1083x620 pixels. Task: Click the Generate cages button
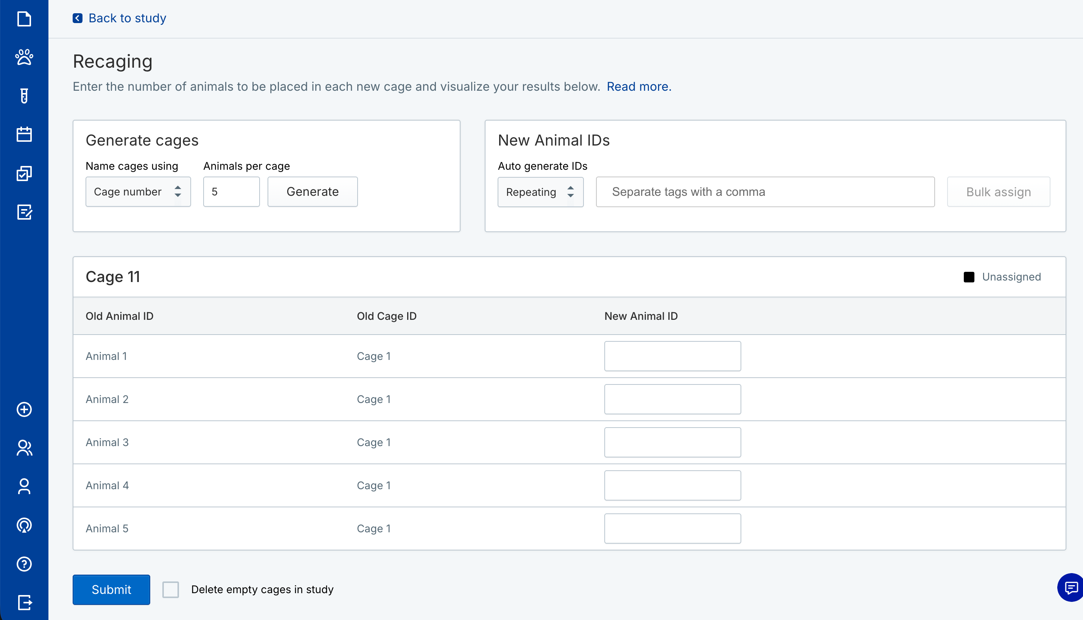pos(313,192)
